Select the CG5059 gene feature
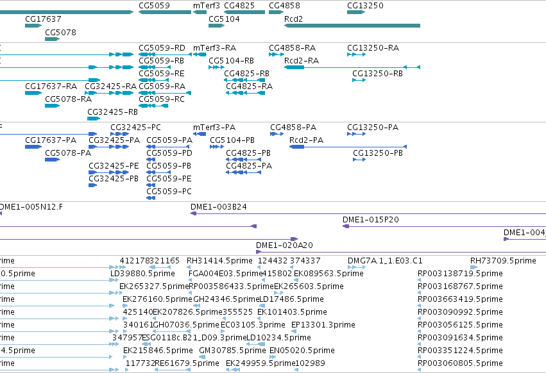The image size is (546, 373). point(165,12)
